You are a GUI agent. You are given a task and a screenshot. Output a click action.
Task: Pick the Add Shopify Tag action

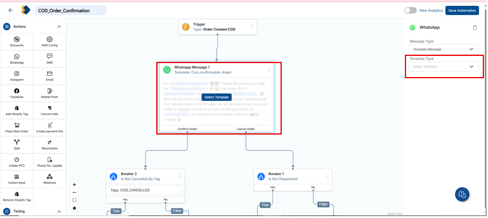coord(17,111)
